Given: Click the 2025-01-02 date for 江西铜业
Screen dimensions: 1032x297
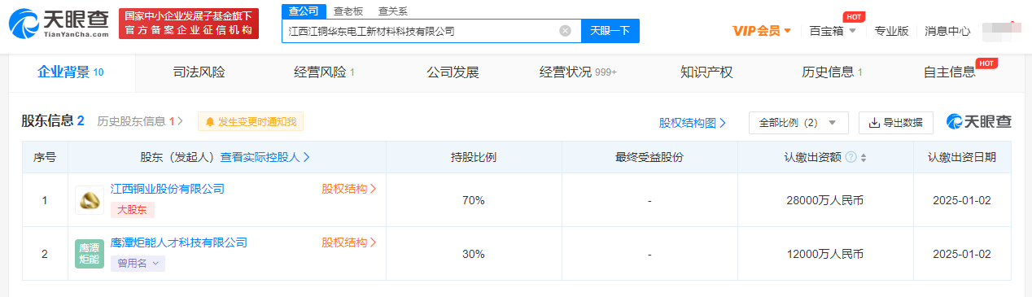Looking at the screenshot, I should (961, 200).
